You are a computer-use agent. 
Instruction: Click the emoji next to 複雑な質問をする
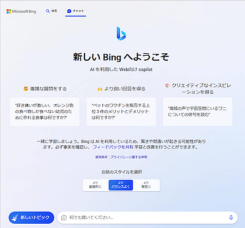pos(26,89)
